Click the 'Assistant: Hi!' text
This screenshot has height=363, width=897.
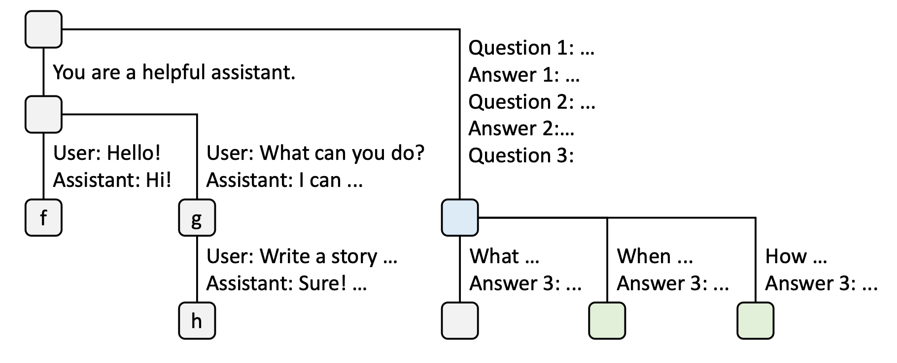[x=112, y=180]
